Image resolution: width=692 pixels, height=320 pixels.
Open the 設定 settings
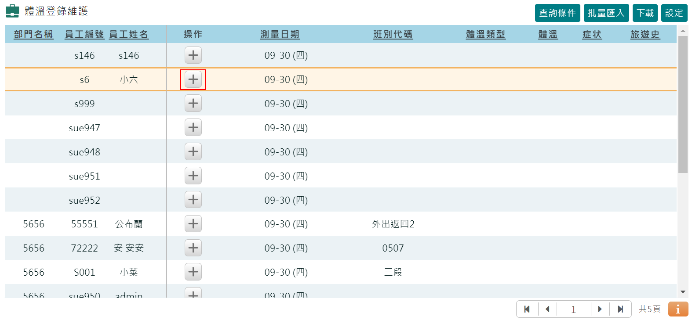tap(674, 13)
